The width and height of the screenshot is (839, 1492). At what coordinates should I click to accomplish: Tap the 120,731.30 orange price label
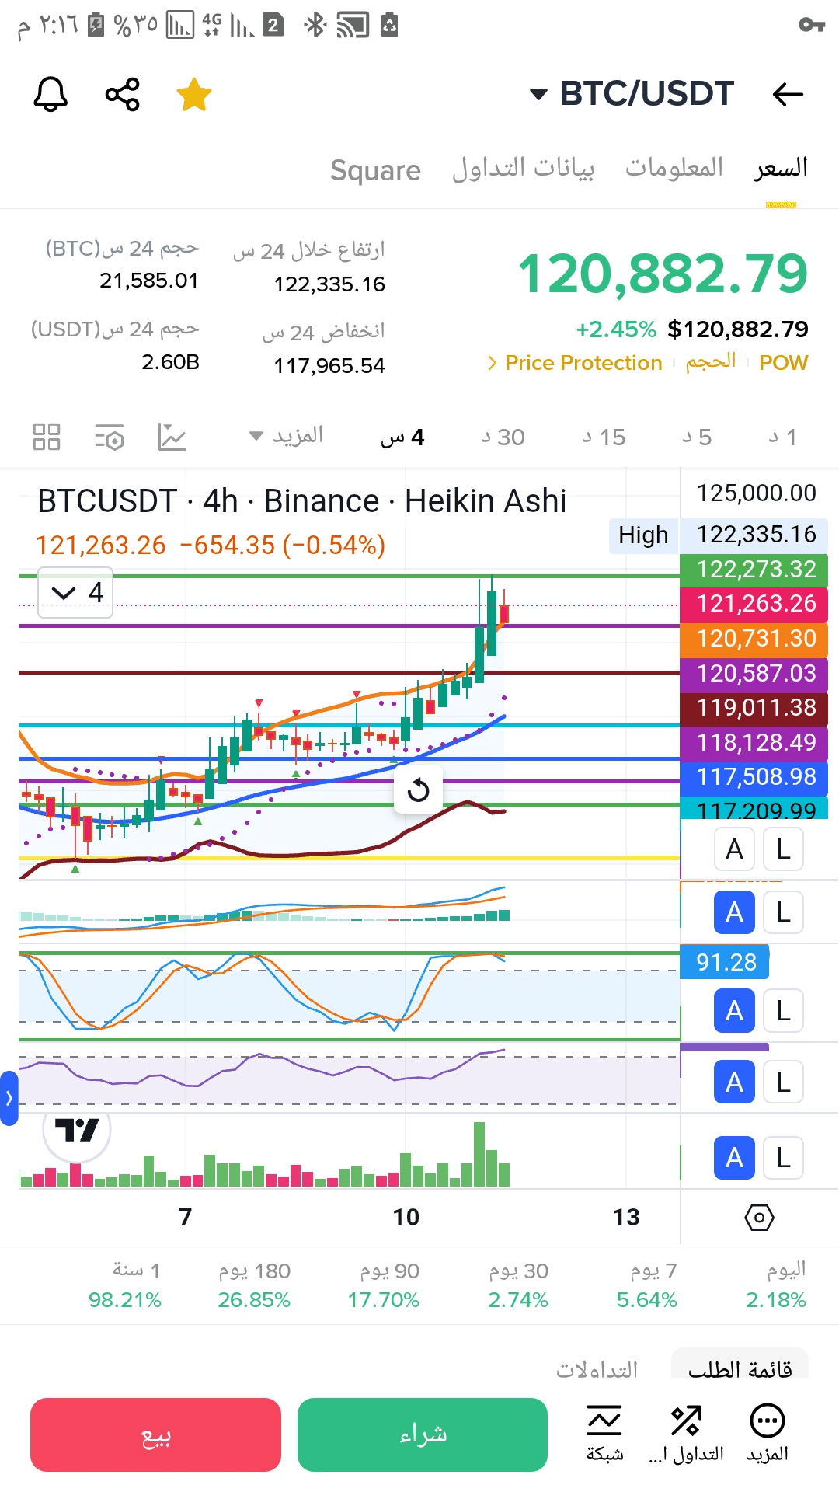coord(754,639)
